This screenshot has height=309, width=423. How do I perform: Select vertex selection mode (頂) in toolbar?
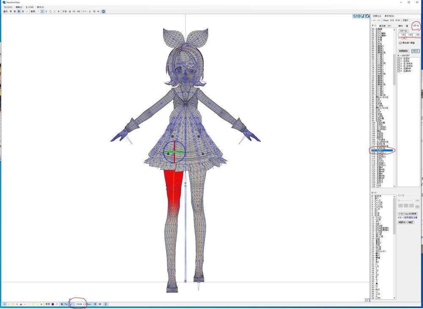click(11, 11)
